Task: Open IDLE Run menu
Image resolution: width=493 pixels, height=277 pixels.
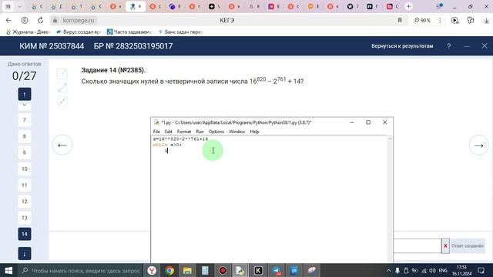Action: click(x=200, y=132)
